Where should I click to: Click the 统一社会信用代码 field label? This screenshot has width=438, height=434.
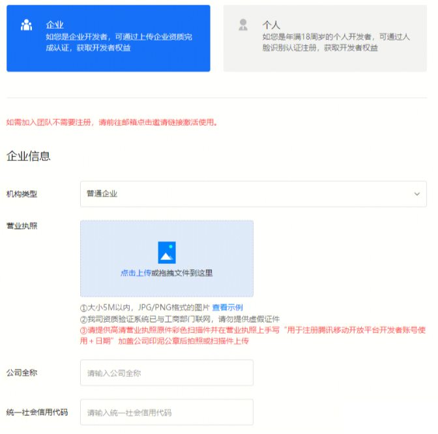pyautogui.click(x=37, y=412)
